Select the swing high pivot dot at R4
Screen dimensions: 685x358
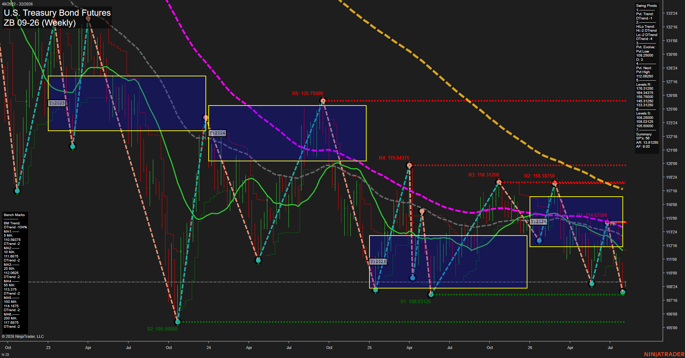409,165
